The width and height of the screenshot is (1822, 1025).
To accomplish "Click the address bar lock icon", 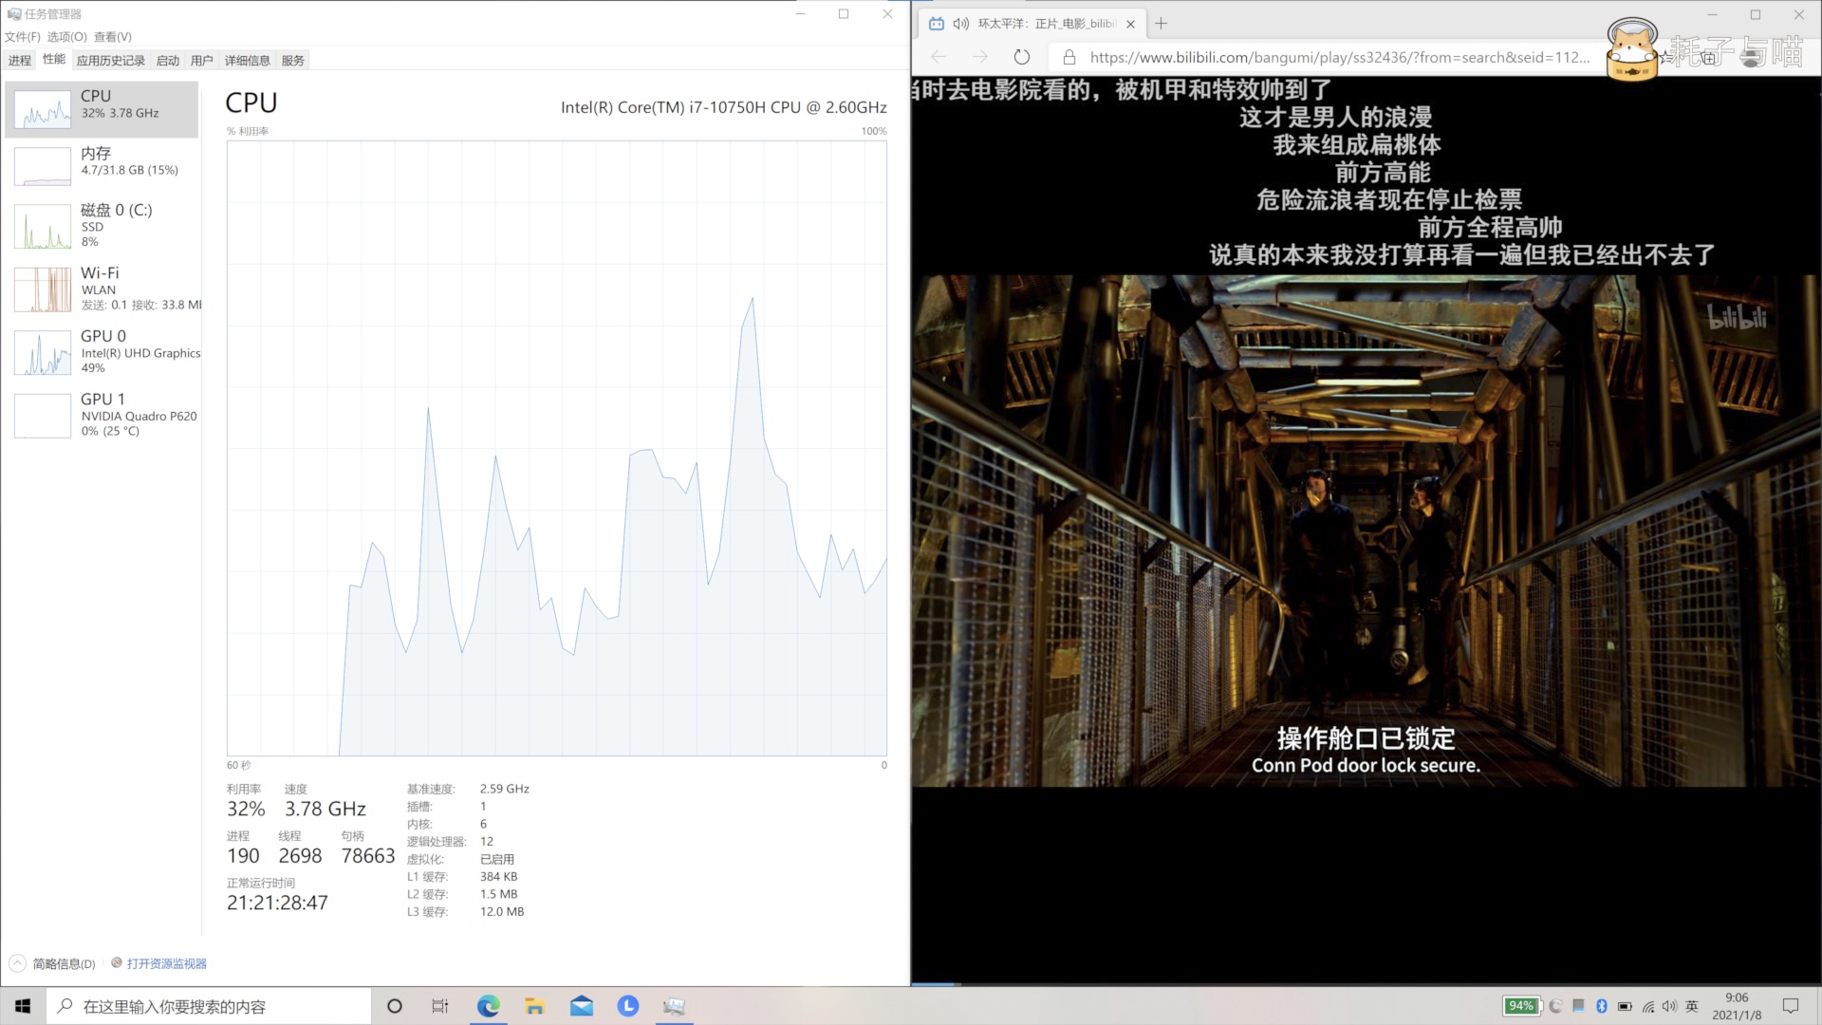I will pyautogui.click(x=1069, y=57).
